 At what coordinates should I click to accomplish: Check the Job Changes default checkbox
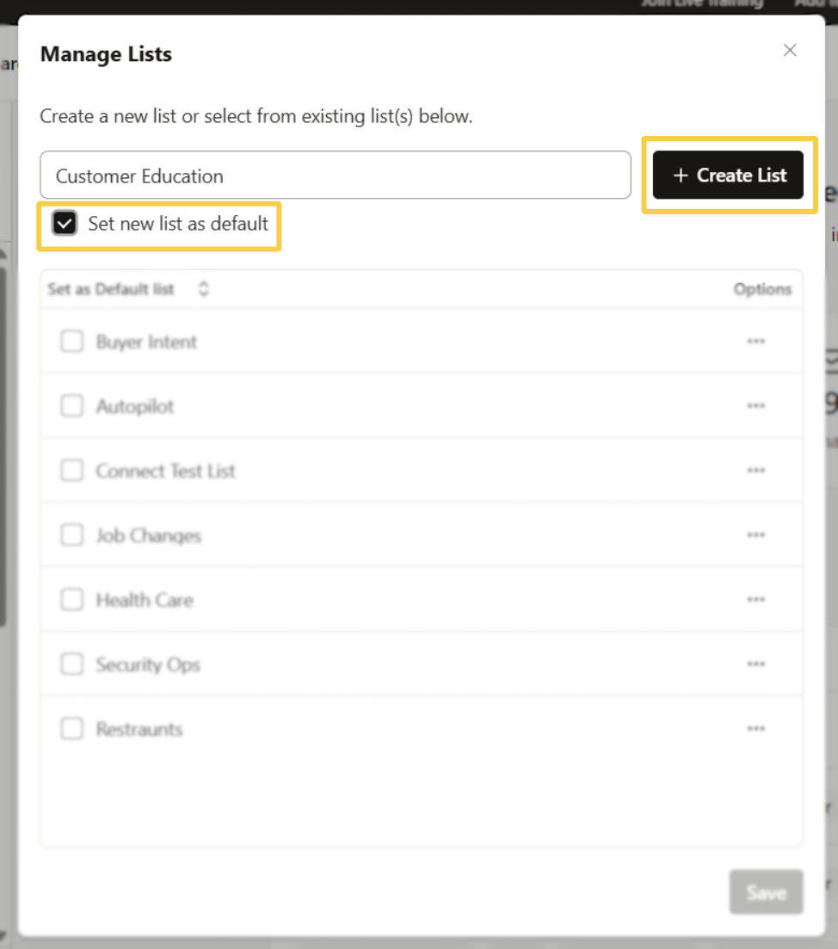pyautogui.click(x=72, y=534)
